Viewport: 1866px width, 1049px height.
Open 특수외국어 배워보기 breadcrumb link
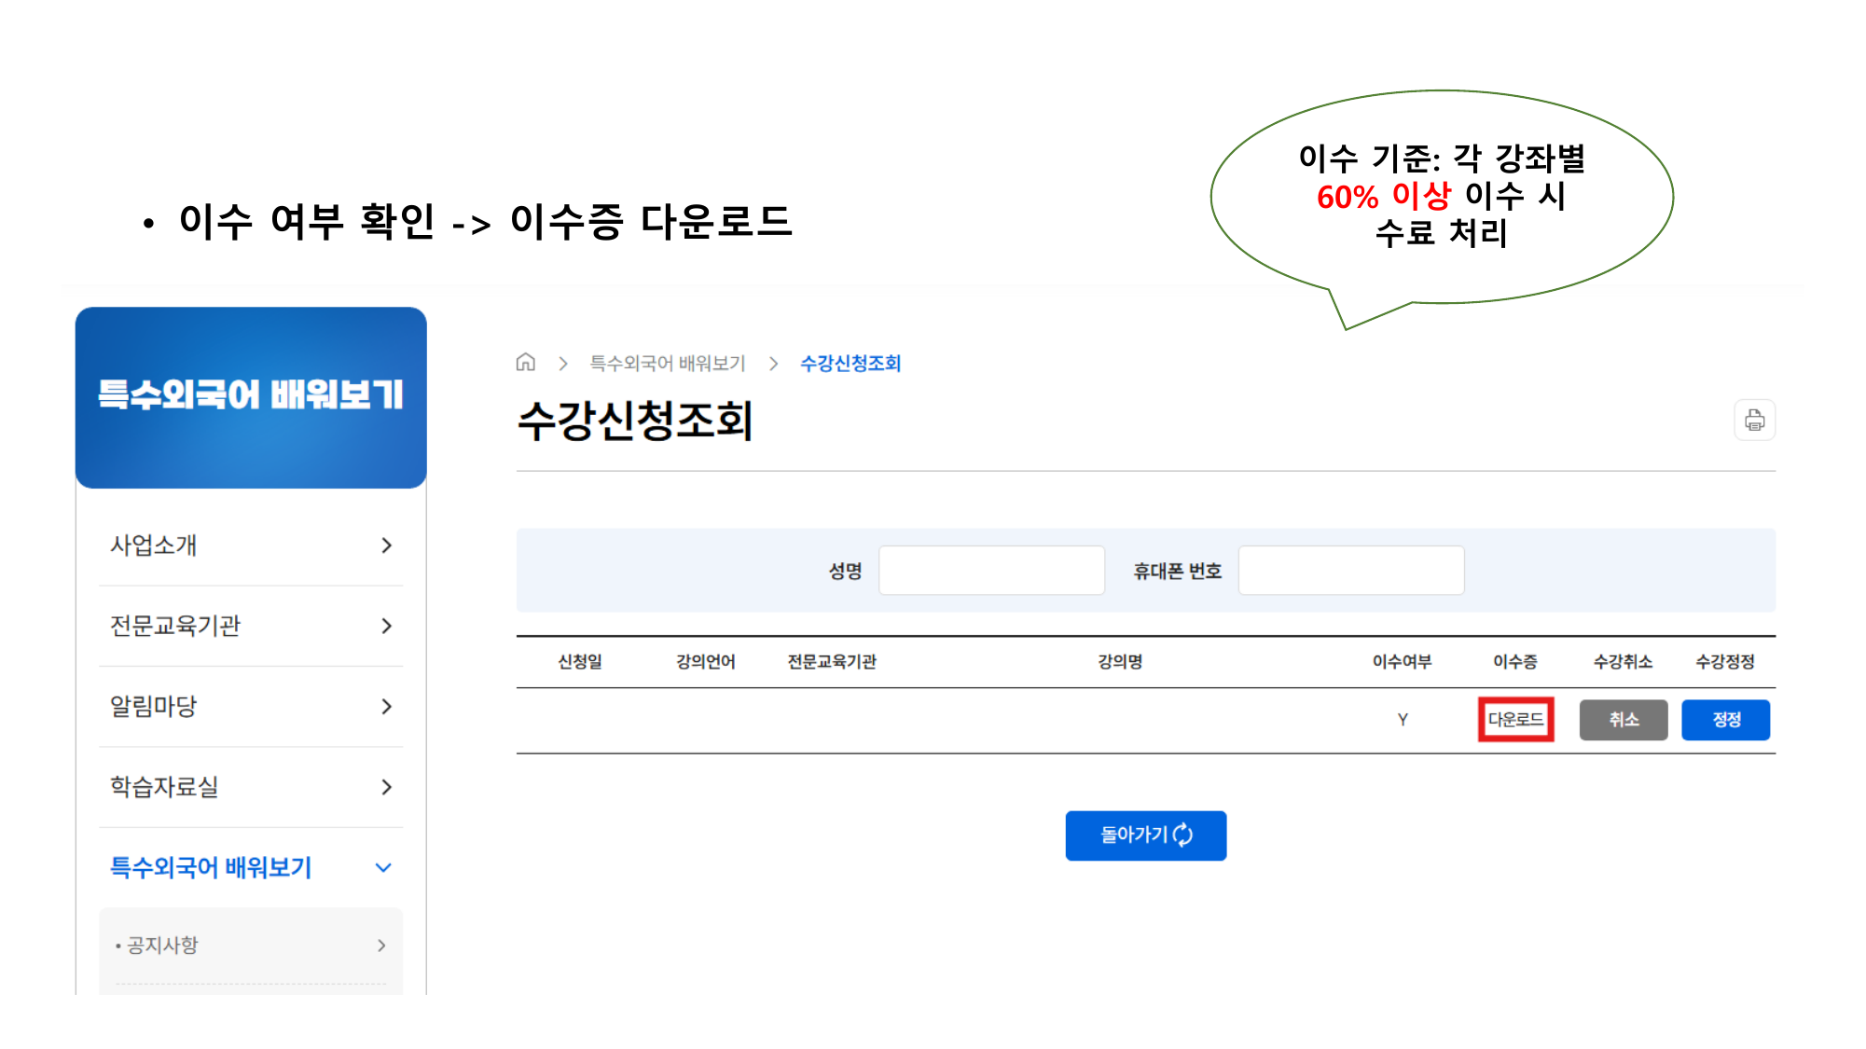[x=668, y=364]
